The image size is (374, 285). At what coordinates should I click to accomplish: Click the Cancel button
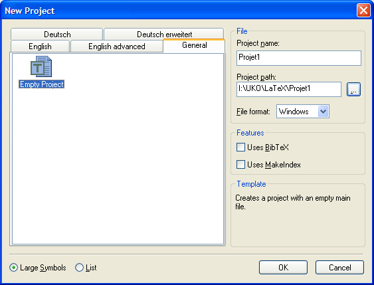[339, 268]
